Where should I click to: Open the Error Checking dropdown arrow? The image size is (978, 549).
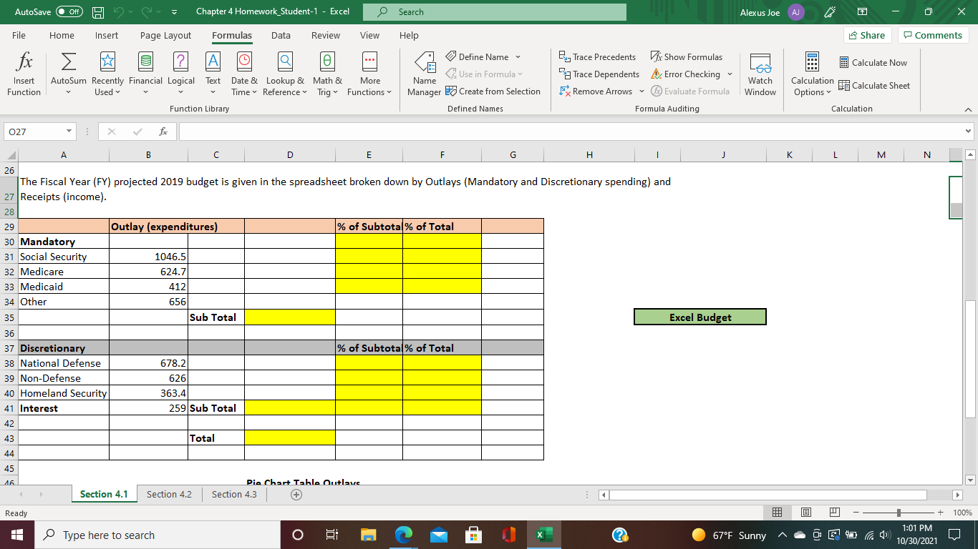[x=732, y=74]
